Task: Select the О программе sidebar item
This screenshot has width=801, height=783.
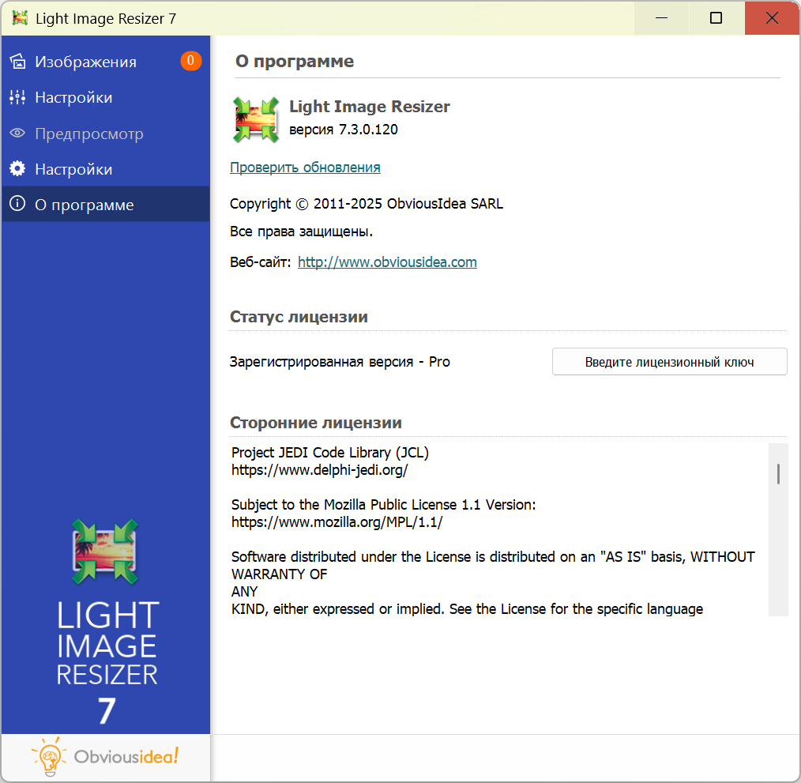Action: click(84, 205)
